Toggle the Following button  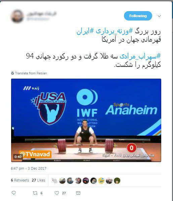coord(138,16)
